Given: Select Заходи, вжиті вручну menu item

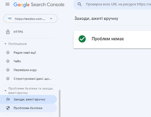Looking at the screenshot, I should click(29, 99).
